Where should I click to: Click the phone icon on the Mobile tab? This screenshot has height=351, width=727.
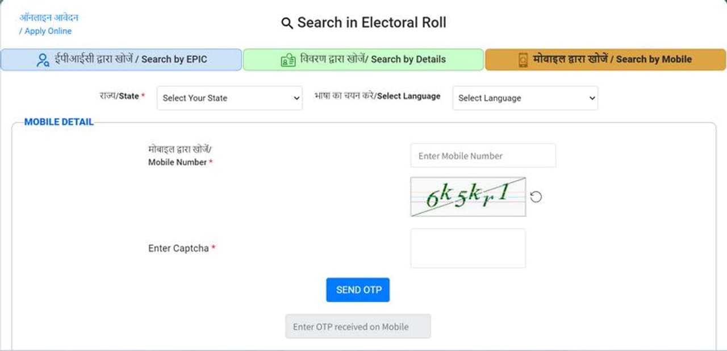(523, 60)
